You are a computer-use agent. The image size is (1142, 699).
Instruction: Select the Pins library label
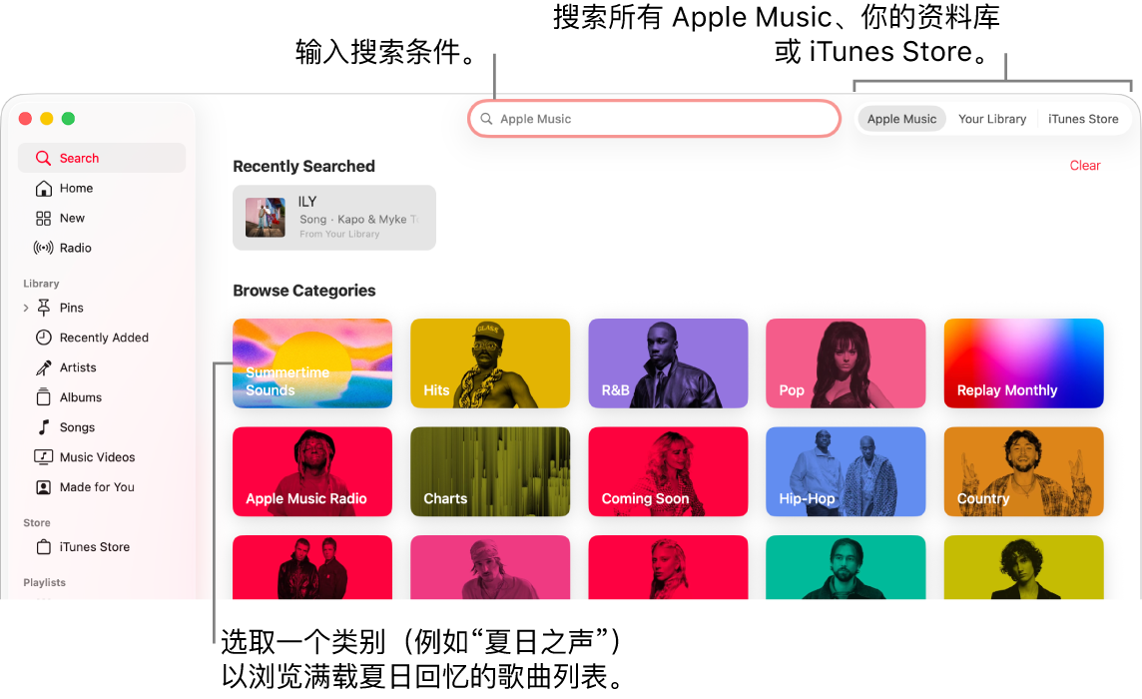(72, 308)
